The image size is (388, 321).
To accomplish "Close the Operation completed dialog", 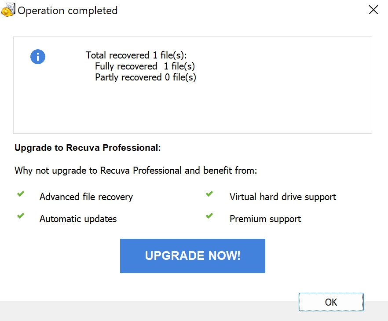I will click(x=373, y=10).
